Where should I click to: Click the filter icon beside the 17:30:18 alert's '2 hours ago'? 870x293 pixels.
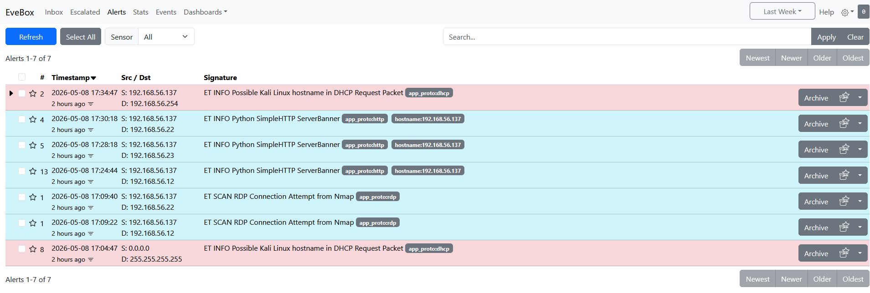(91, 130)
